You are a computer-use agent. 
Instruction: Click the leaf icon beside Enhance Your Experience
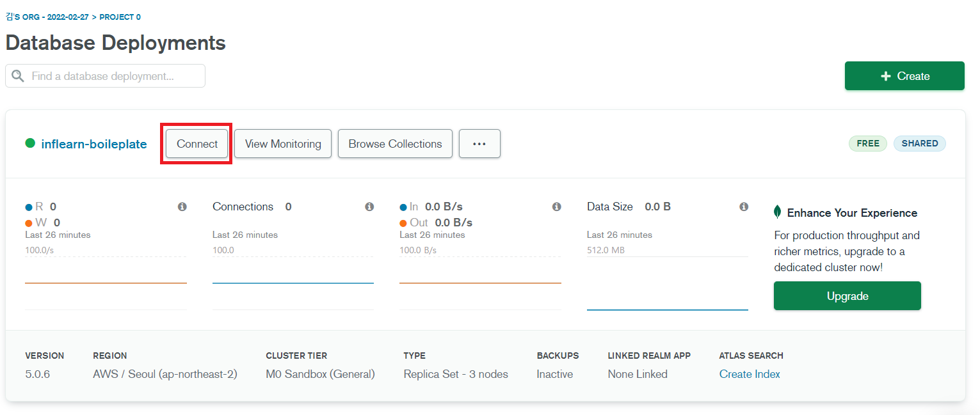[778, 212]
